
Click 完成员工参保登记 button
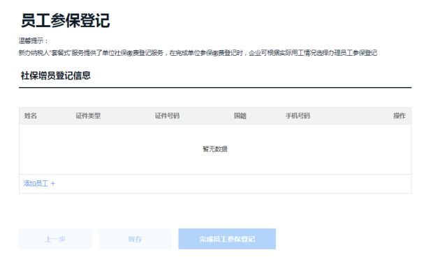pyautogui.click(x=227, y=239)
